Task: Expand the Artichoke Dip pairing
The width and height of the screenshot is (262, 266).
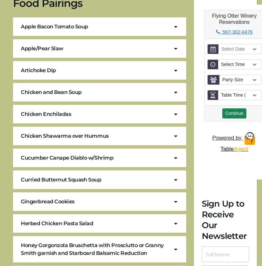Action: click(x=100, y=70)
